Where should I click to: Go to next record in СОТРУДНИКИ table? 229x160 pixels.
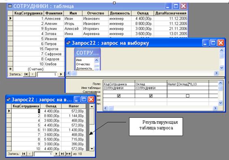(61, 74)
